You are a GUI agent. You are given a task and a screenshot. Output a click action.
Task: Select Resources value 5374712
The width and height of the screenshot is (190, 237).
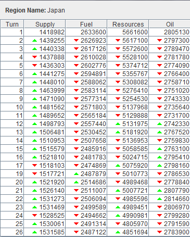pos(135,66)
